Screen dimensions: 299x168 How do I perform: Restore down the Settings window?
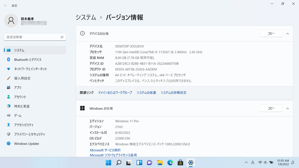[283, 4]
